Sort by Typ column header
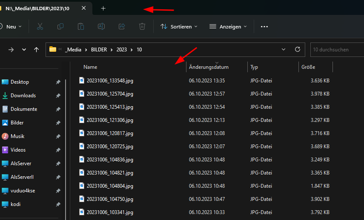This screenshot has height=220, width=364. [x=254, y=67]
